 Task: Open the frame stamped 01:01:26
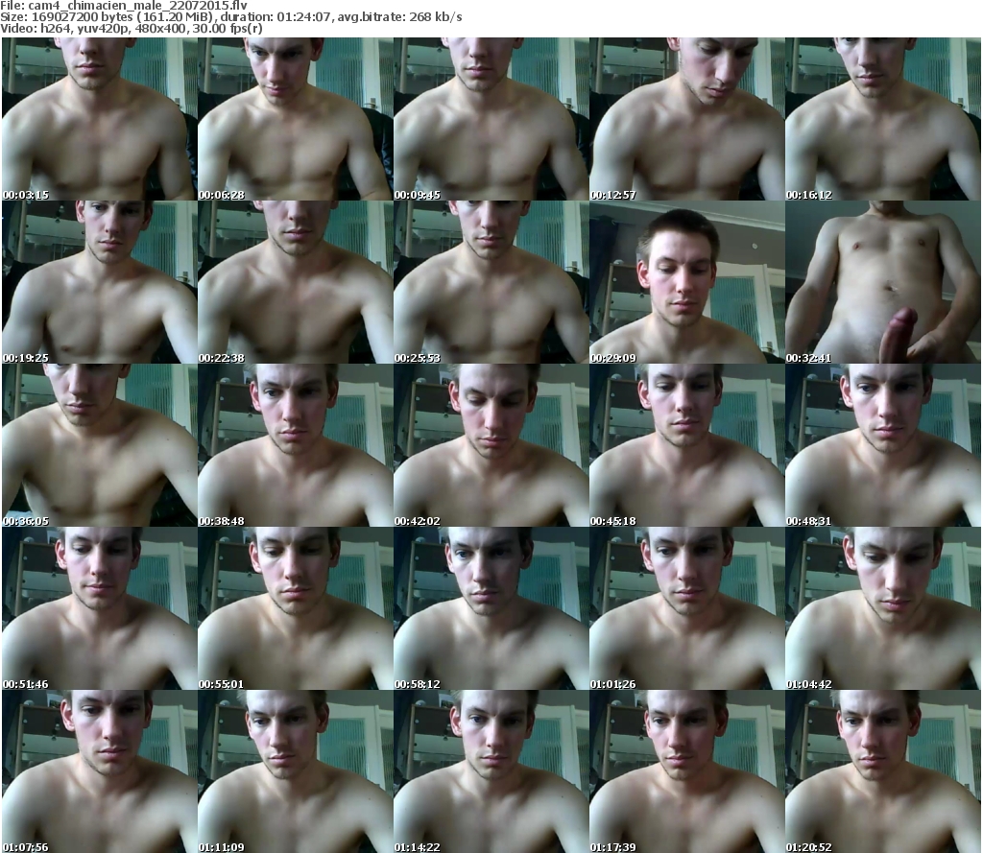click(687, 608)
